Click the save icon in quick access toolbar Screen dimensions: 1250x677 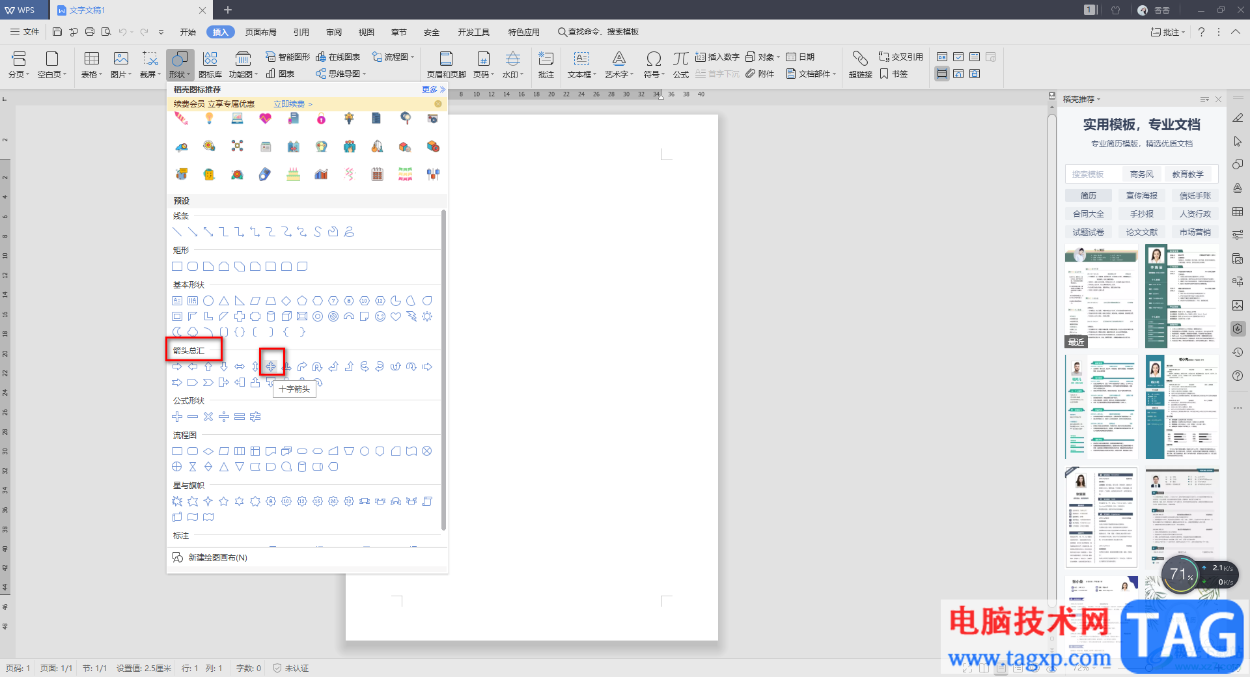[57, 32]
